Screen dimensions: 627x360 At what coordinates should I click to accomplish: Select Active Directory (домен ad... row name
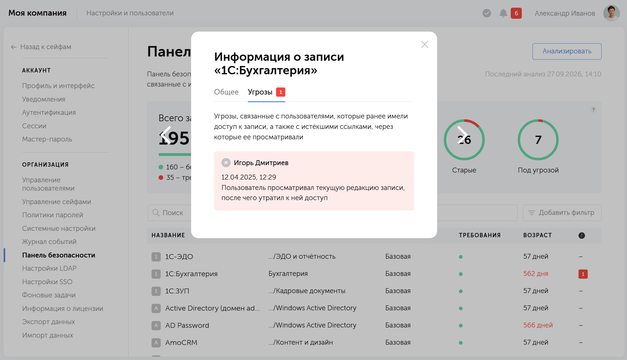[x=212, y=308]
